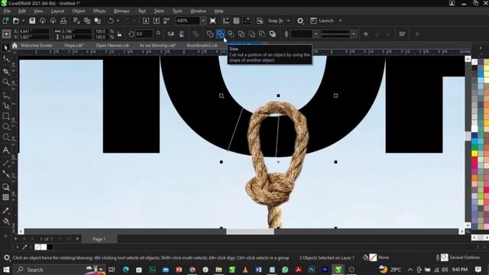Image resolution: width=489 pixels, height=275 pixels.
Task: Open the Welcome Screen tab
Action: coord(37,45)
